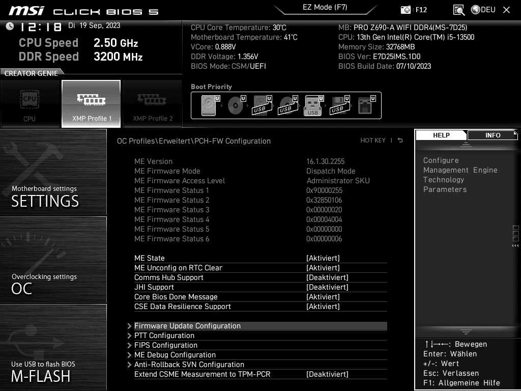Image resolution: width=521 pixels, height=391 pixels.
Task: Enable XMP Profile 1
Action: pyautogui.click(x=91, y=103)
